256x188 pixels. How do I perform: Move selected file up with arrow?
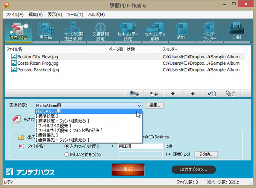(x=173, y=94)
